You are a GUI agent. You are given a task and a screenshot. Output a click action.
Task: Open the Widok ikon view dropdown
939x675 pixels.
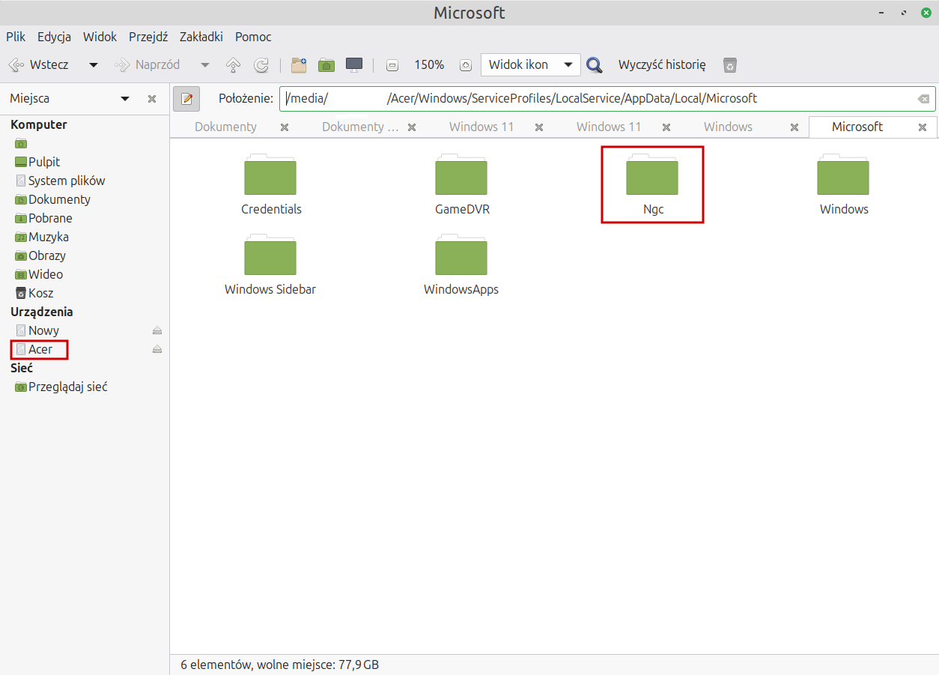530,65
